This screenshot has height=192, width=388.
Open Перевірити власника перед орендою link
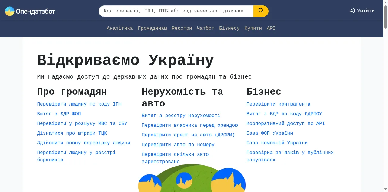[x=190, y=125]
